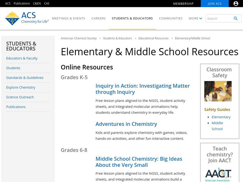Select Science Outreach in the sidebar
The width and height of the screenshot is (243, 182).
(20, 97)
